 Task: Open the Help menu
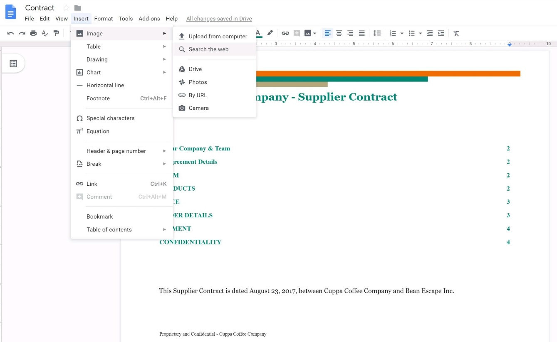pos(171,19)
